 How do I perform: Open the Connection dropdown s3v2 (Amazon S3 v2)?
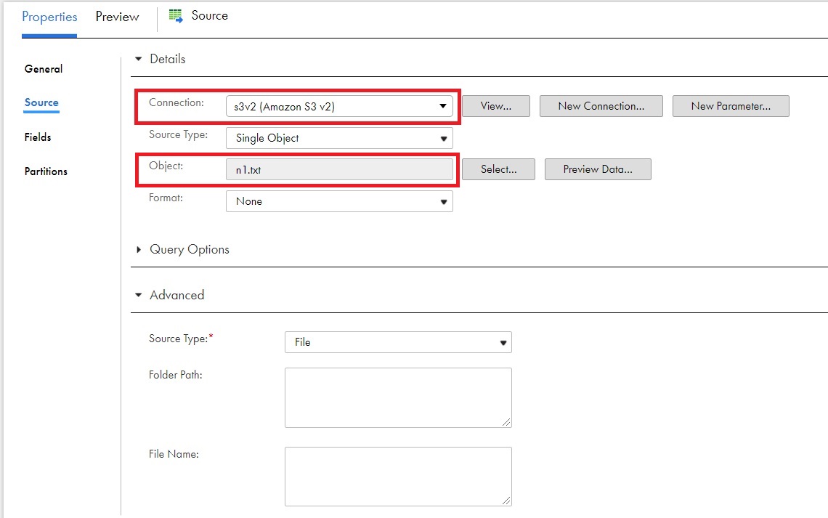pos(339,106)
